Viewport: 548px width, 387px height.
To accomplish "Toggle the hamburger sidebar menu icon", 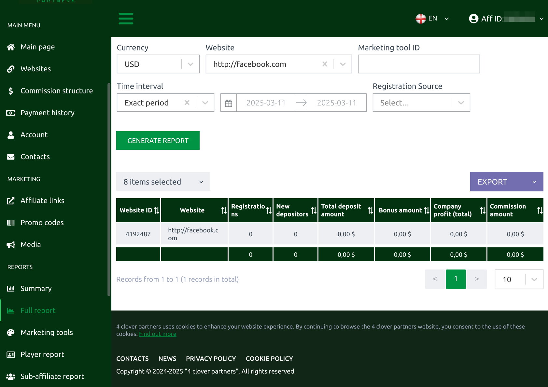I will click(x=126, y=19).
